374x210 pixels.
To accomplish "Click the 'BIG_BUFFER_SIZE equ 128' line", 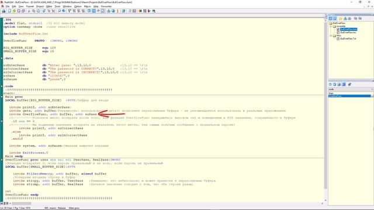I will click(30, 48).
